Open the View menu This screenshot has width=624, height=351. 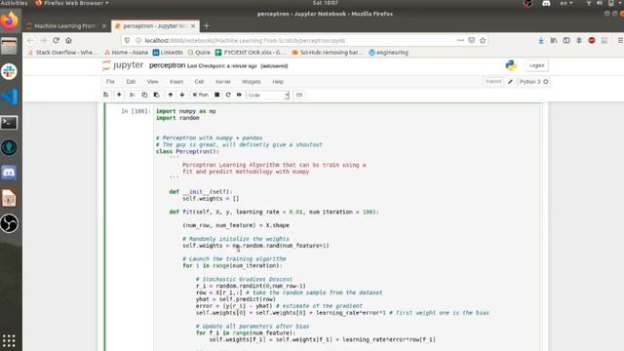(x=152, y=82)
